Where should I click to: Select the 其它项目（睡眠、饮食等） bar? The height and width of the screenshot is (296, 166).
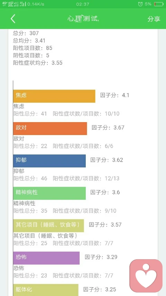[x=48, y=226]
